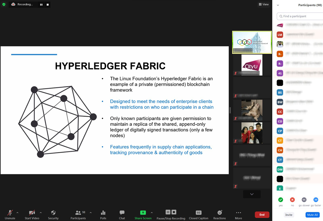
Task: Click the green Share Screen icon
Action: tap(143, 213)
